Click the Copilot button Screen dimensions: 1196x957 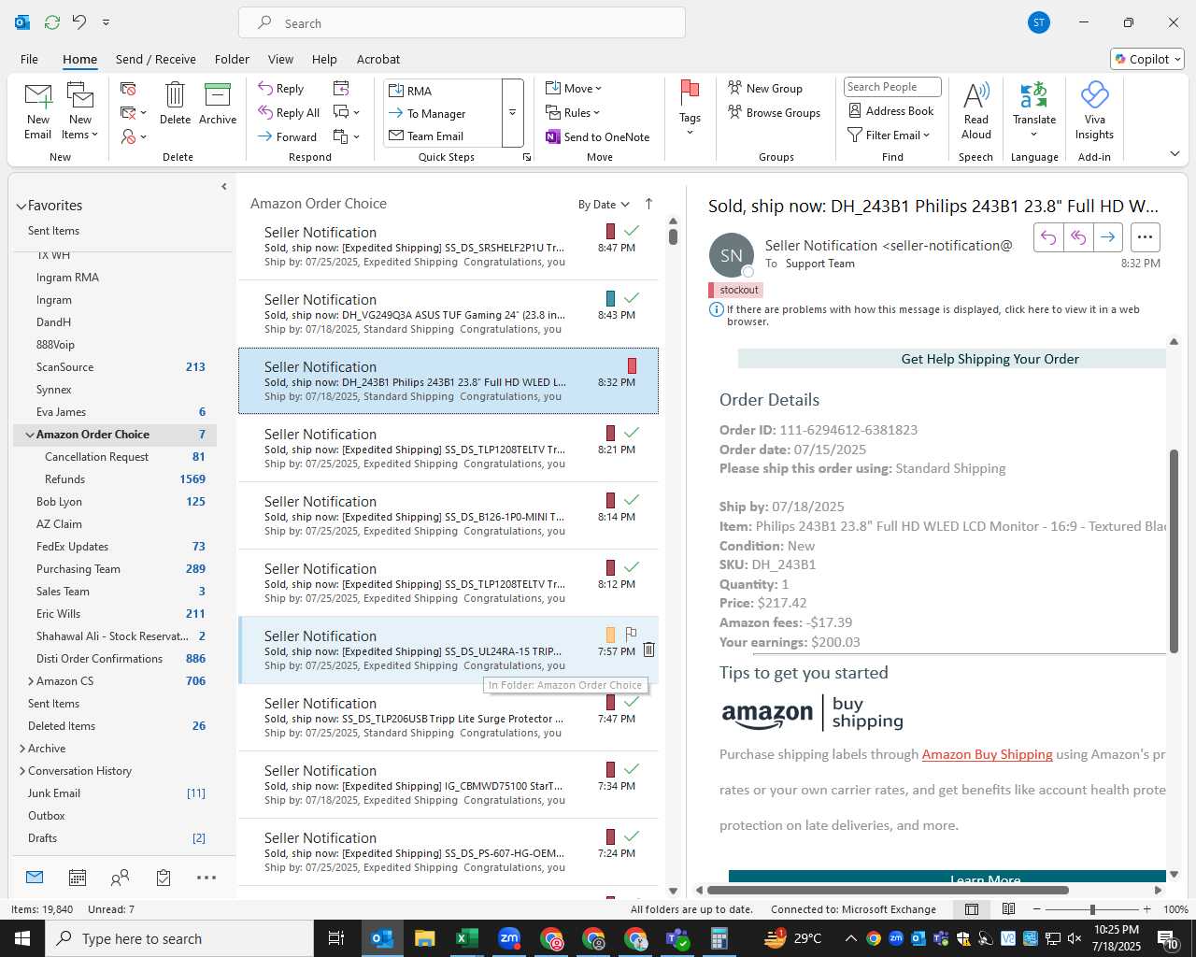pyautogui.click(x=1147, y=59)
